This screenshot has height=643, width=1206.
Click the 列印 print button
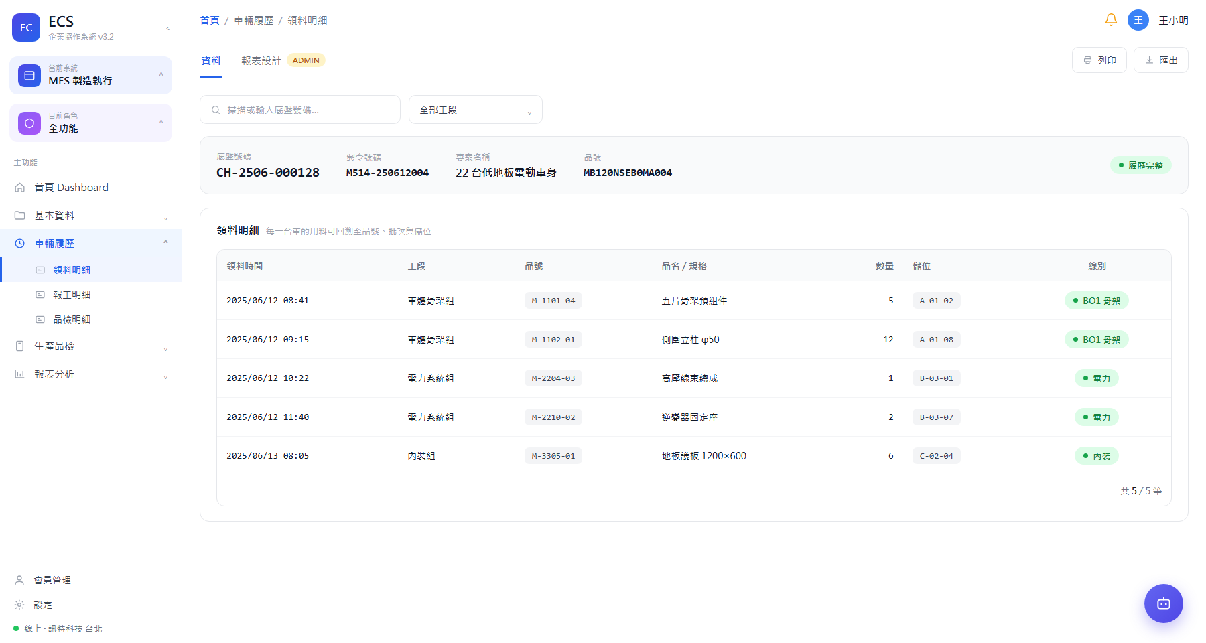pyautogui.click(x=1099, y=60)
